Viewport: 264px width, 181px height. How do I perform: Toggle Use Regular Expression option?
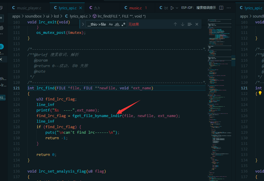click(124, 24)
